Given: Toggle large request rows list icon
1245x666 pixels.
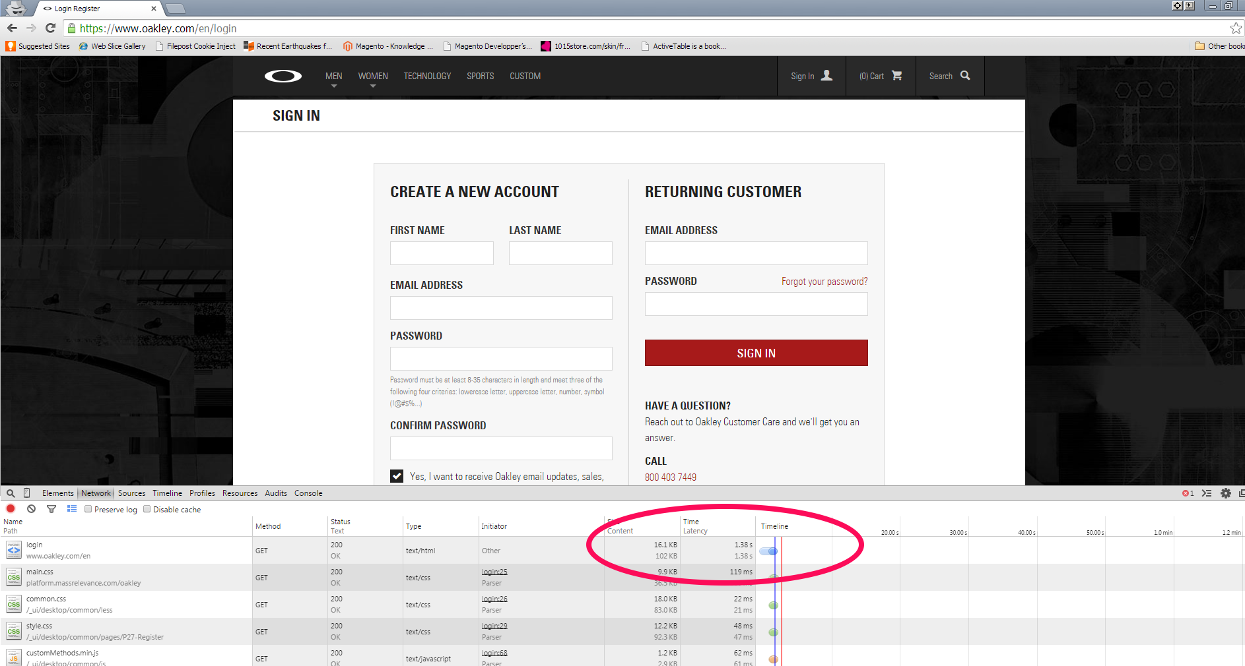Looking at the screenshot, I should [x=72, y=509].
